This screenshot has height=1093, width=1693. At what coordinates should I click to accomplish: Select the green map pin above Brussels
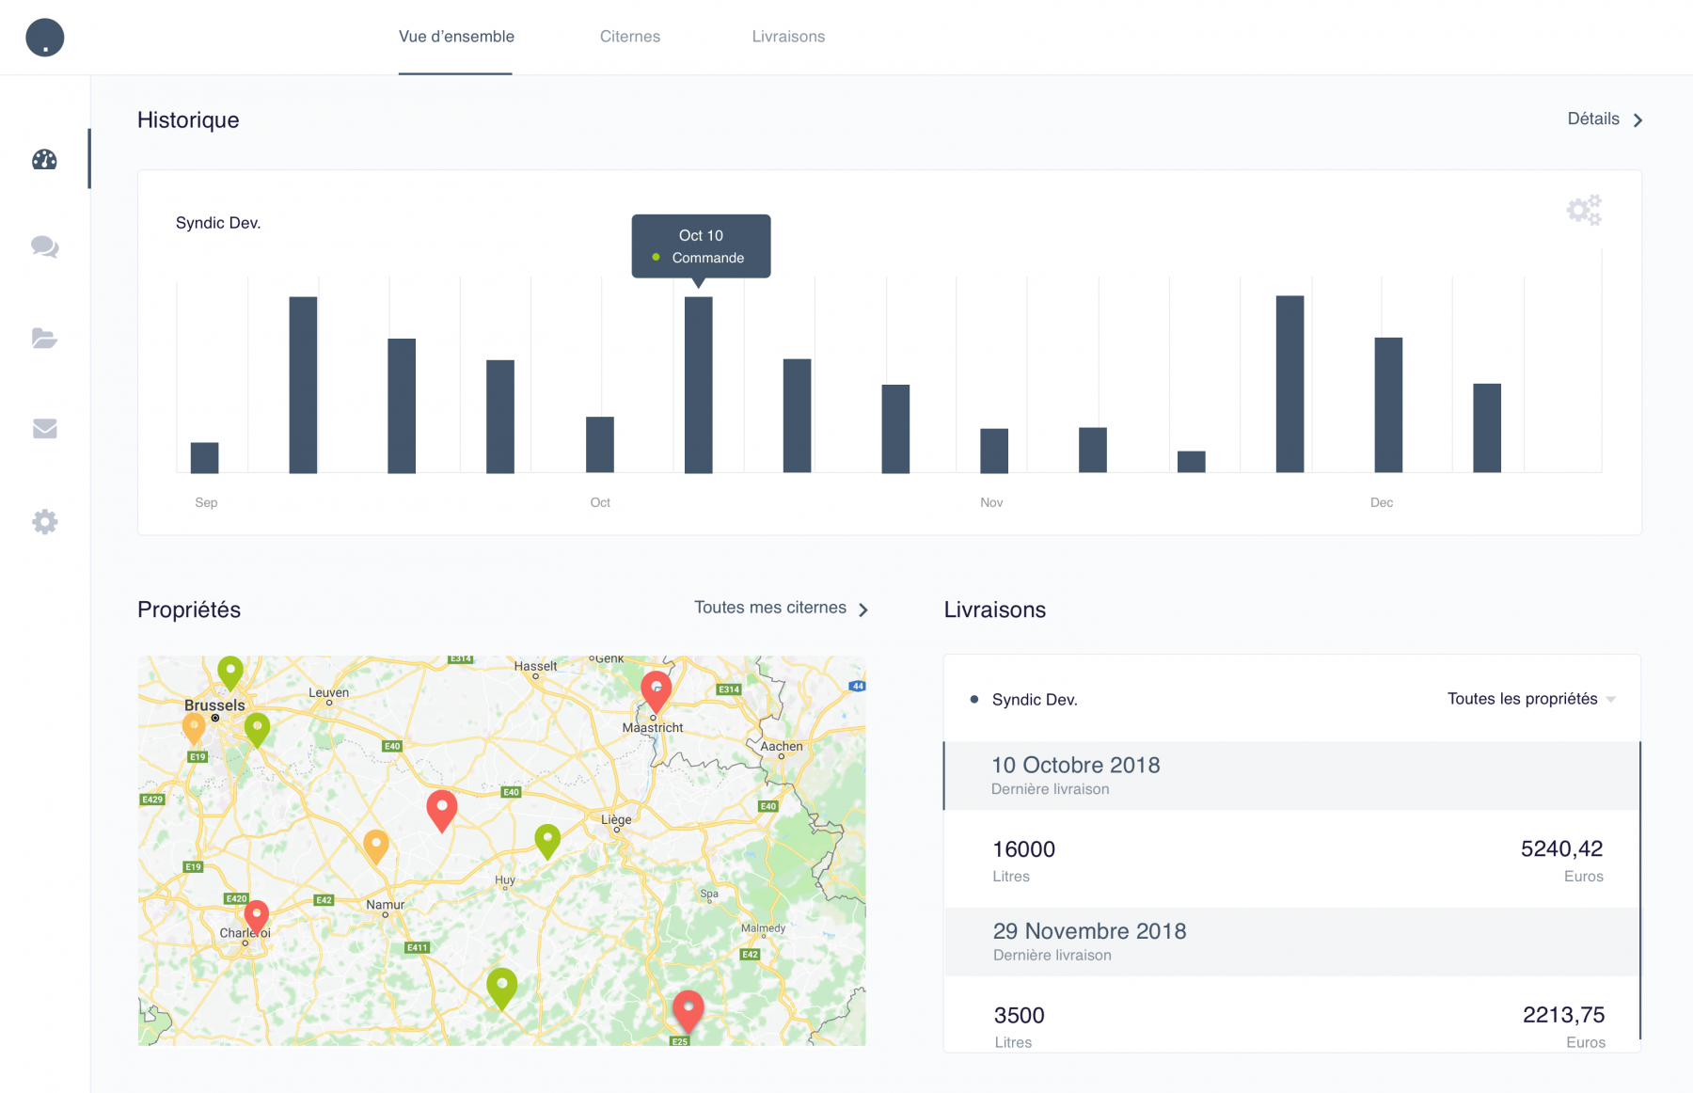coord(230,673)
